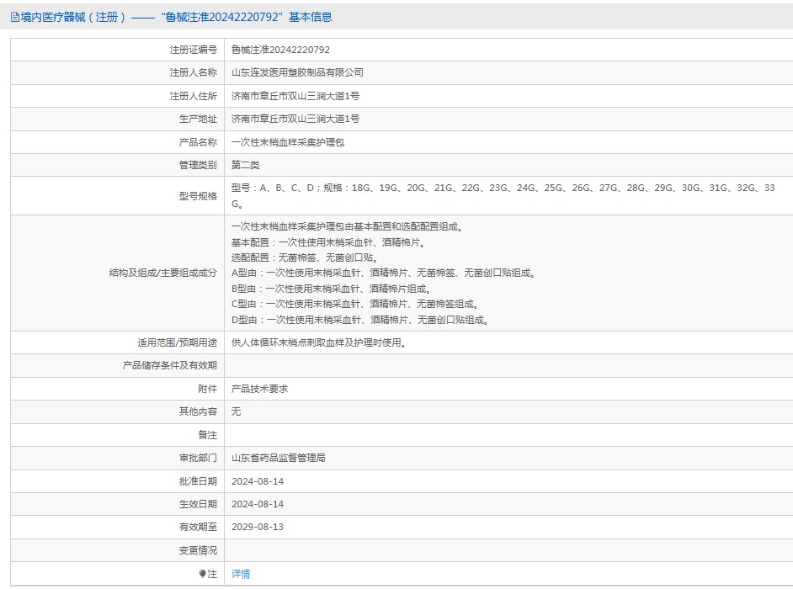
Task: Click the 审批部门 label
Action: pyautogui.click(x=198, y=458)
